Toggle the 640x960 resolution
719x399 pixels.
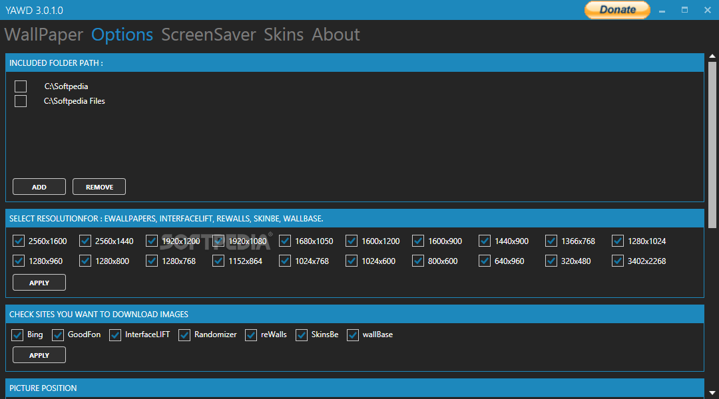coord(485,261)
